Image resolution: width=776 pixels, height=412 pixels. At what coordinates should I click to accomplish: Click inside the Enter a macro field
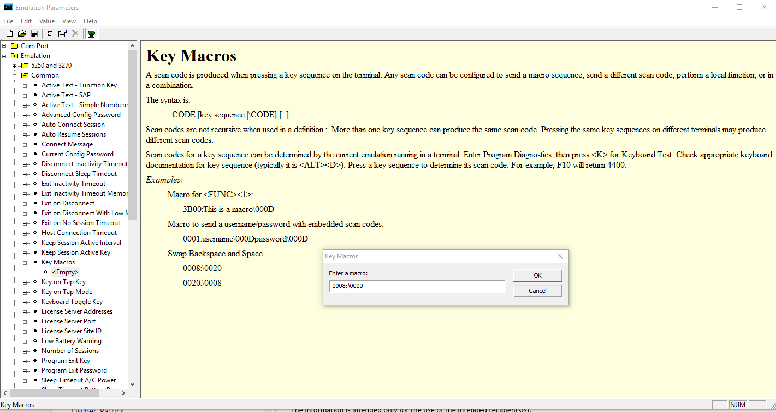pyautogui.click(x=417, y=286)
